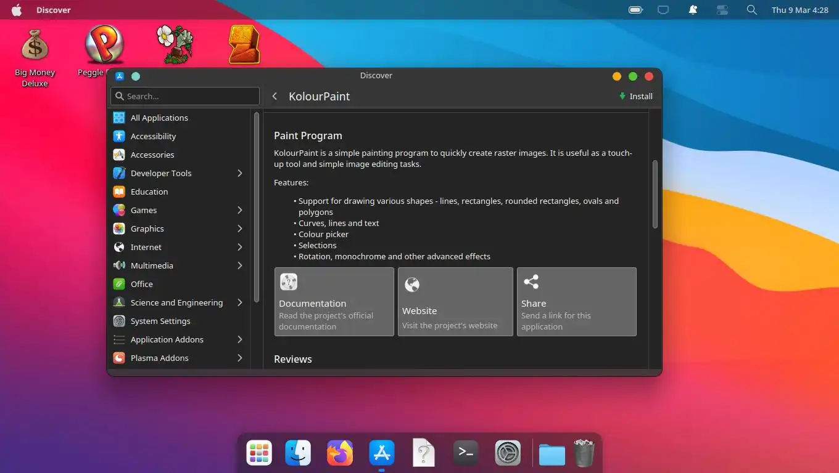Click the All Applications grid icon

(119, 118)
